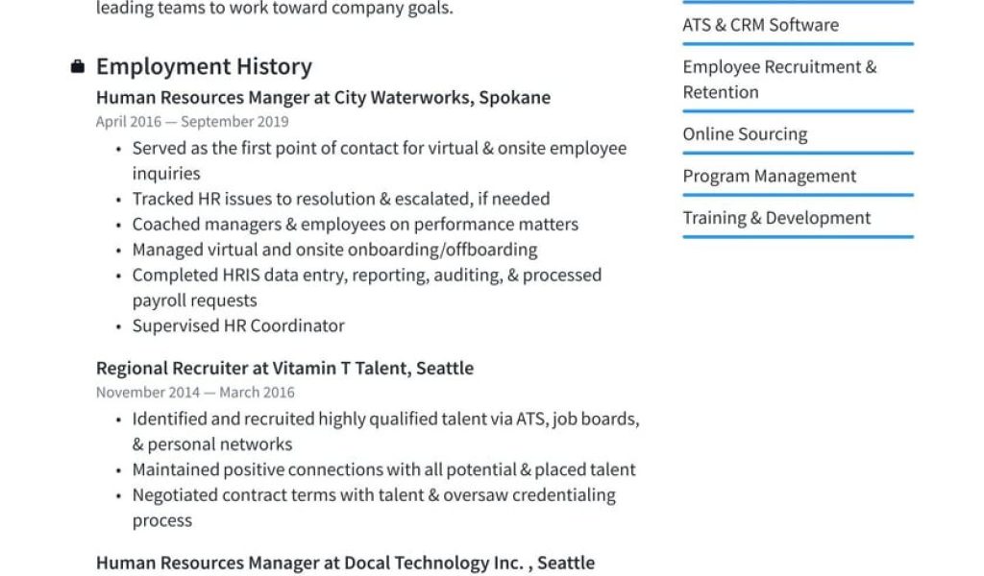984x576 pixels.
Task: Click the skill bar under Training & Development
Action: [798, 237]
